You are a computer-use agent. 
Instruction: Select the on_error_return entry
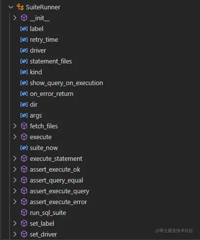pyautogui.click(x=51, y=94)
